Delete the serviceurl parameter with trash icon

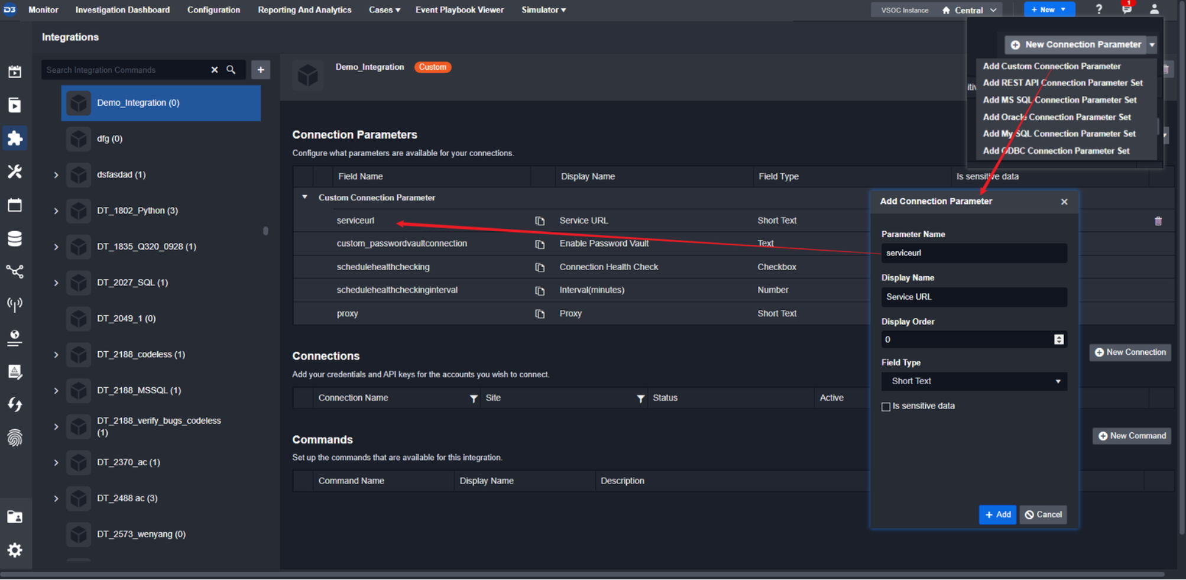[1158, 221]
